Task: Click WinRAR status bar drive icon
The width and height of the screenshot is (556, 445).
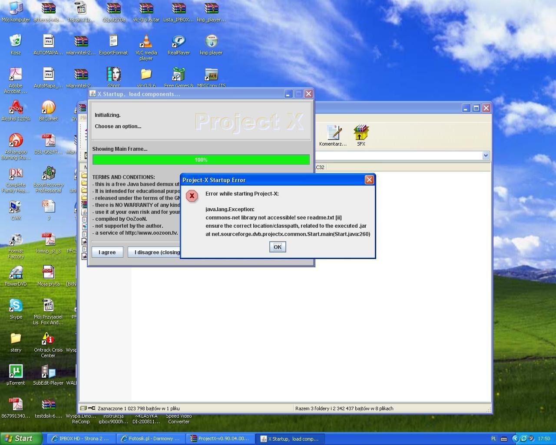Action: [x=83, y=408]
